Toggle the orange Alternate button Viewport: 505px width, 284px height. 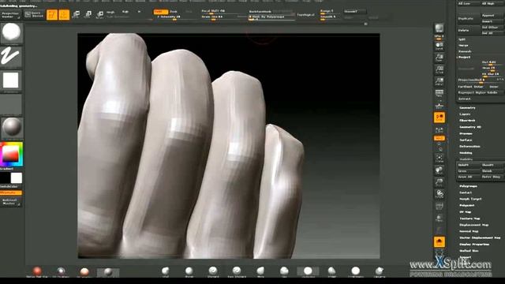point(11,192)
